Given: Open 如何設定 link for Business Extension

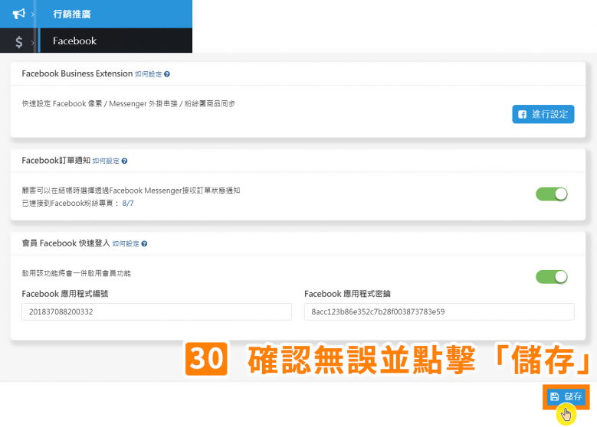Looking at the screenshot, I should pyautogui.click(x=148, y=74).
